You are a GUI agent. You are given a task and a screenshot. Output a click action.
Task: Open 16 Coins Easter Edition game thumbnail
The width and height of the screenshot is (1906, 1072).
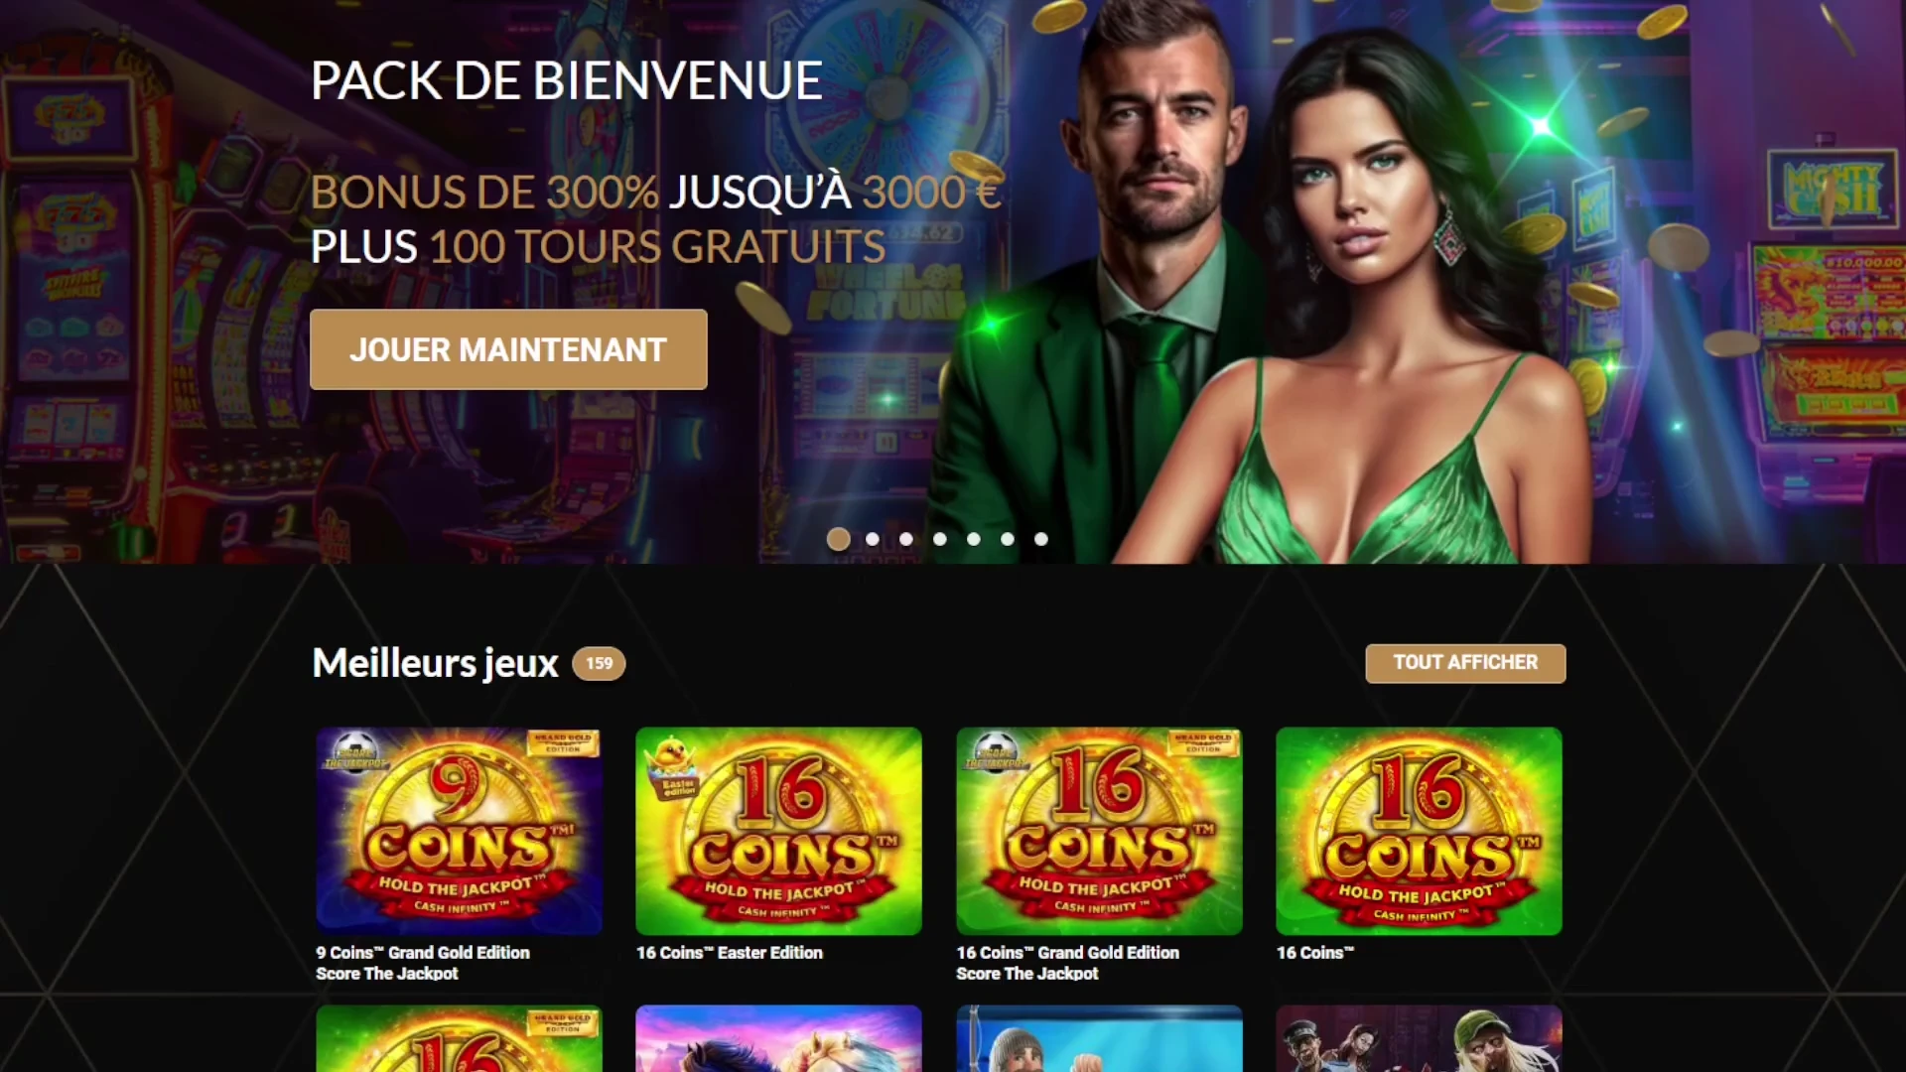point(778,831)
